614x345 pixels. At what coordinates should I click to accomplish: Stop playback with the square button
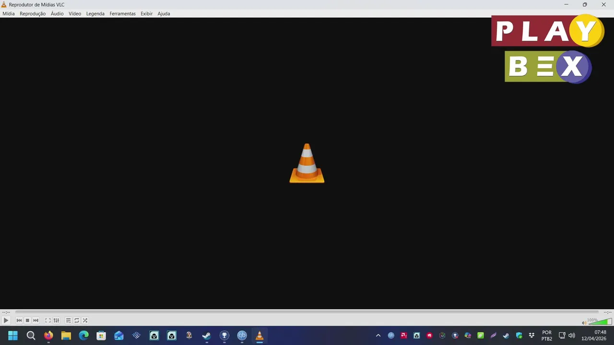(27, 321)
